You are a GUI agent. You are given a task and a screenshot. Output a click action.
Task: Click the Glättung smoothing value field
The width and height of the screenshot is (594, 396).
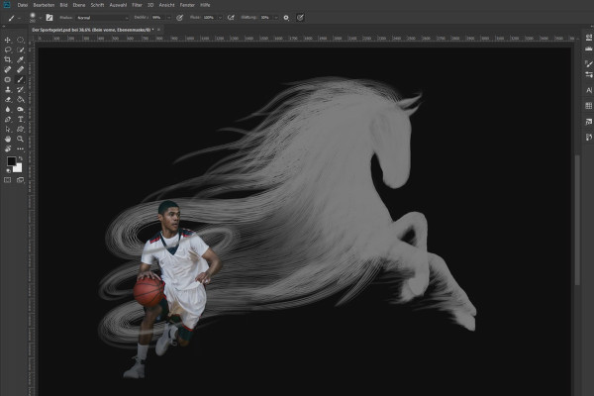(266, 18)
